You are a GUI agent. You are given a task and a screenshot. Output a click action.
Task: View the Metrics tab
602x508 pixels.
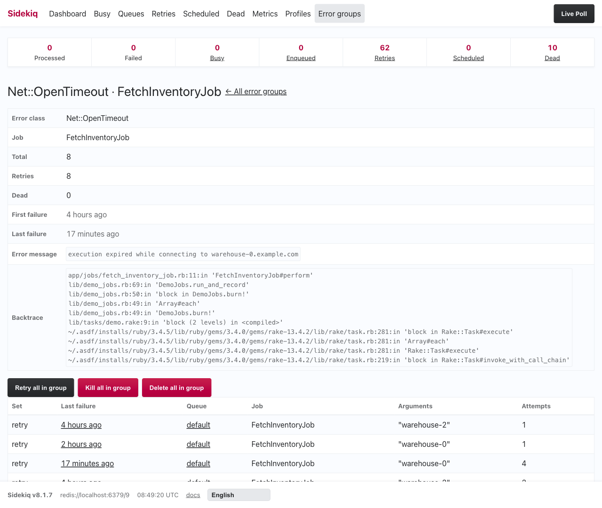(265, 14)
